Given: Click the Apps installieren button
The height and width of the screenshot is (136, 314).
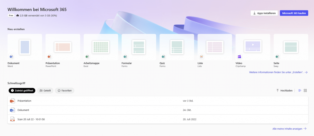Looking at the screenshot, I should coord(264,13).
